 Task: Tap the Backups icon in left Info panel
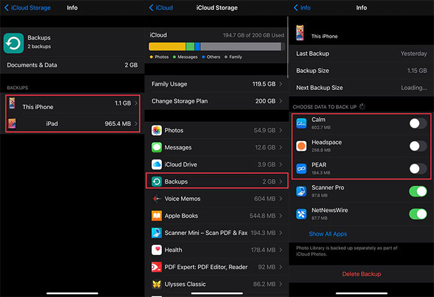click(14, 43)
